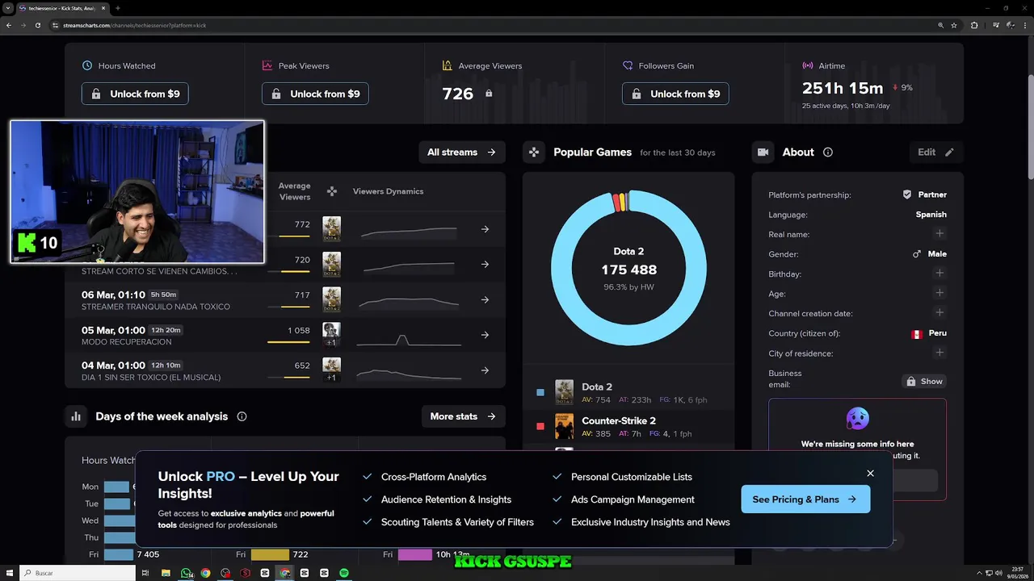The image size is (1034, 581).
Task: Click the browser address bar
Action: tap(493, 25)
